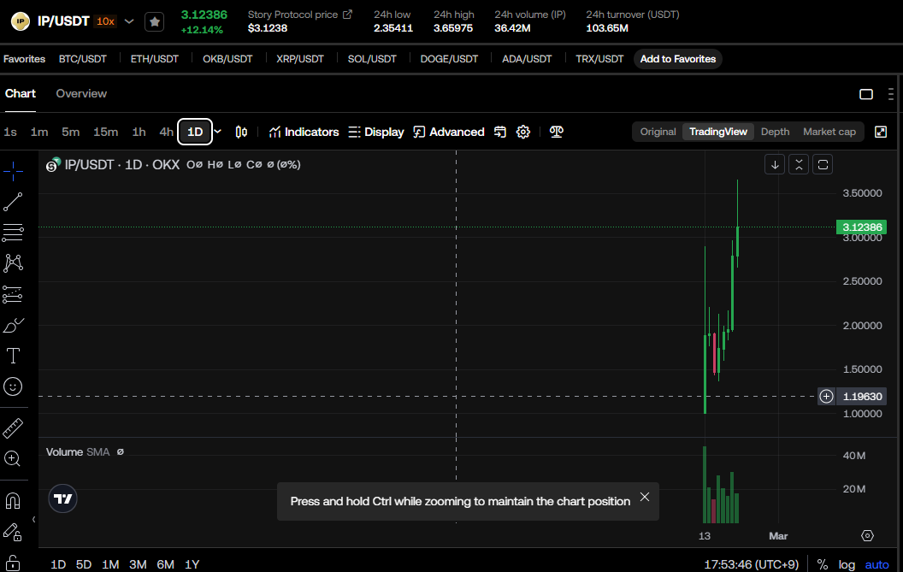903x572 pixels.
Task: Click the plus icon at price 1.19630
Action: coord(826,397)
